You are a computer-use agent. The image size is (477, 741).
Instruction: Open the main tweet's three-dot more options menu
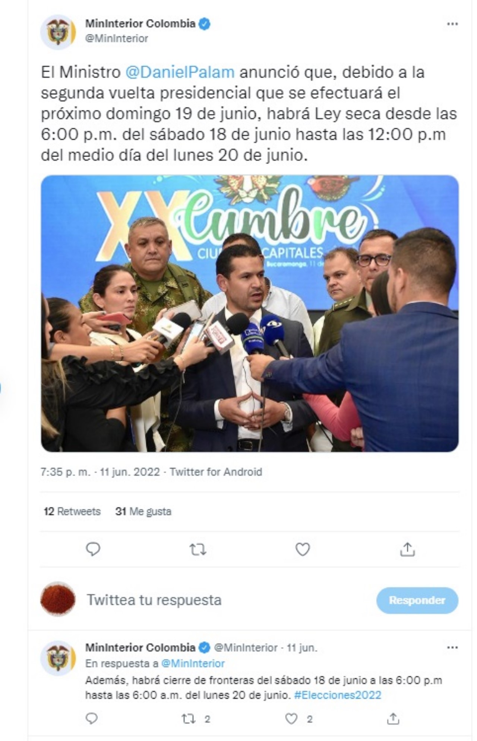point(452,24)
